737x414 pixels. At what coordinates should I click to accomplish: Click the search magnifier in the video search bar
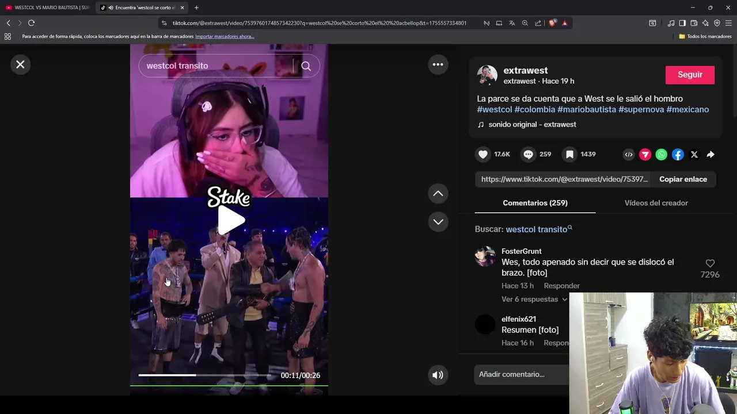pos(306,66)
